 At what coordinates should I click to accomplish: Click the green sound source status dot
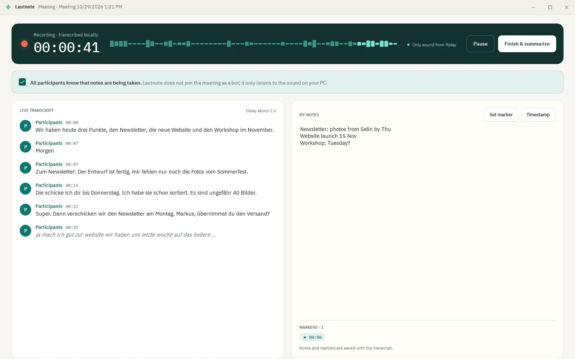pos(408,45)
